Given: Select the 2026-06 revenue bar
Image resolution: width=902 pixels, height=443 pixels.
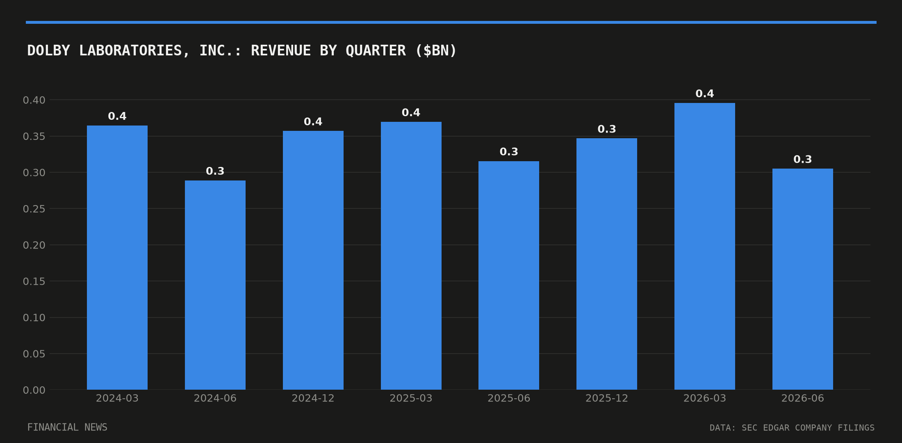Looking at the screenshot, I should pyautogui.click(x=803, y=279).
